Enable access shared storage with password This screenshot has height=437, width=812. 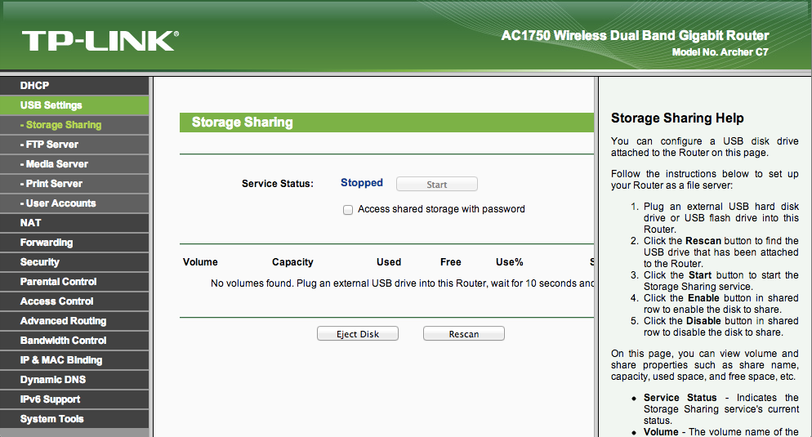(x=349, y=210)
